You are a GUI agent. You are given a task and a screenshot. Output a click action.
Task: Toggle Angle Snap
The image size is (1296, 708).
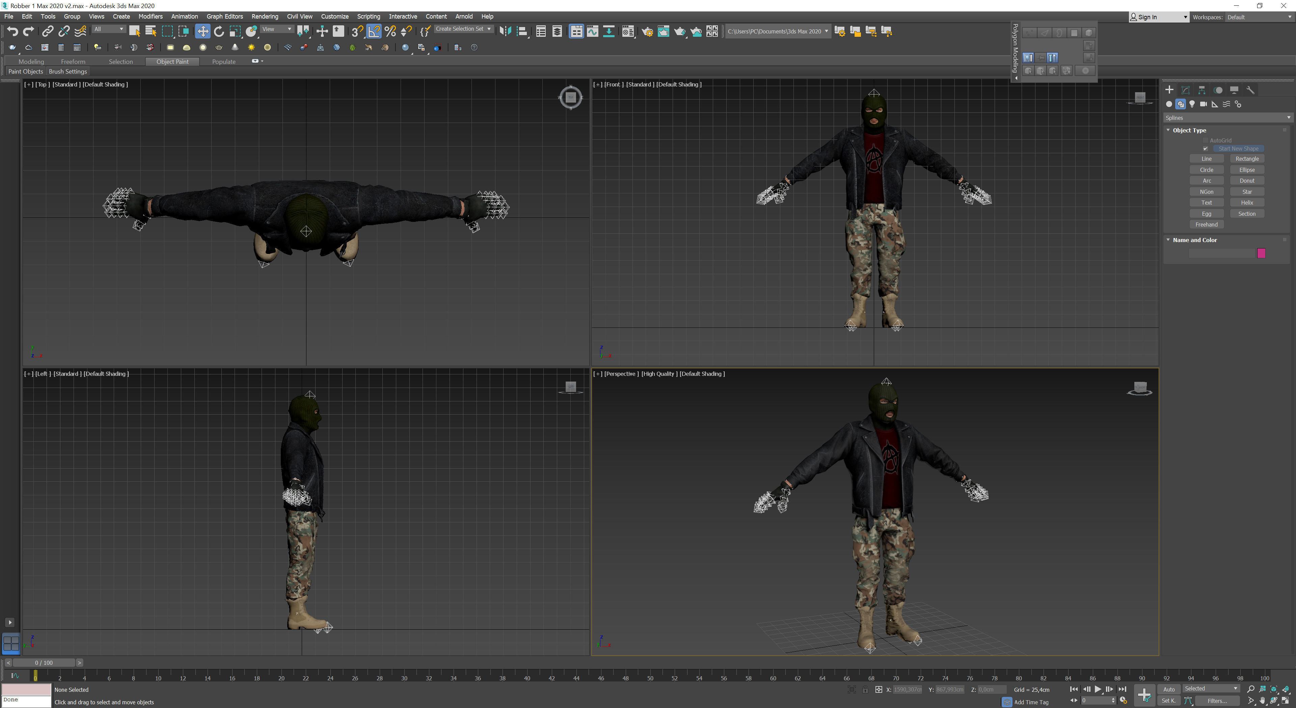[374, 31]
